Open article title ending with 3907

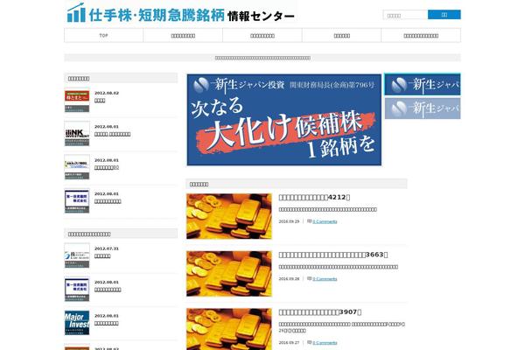(x=319, y=311)
